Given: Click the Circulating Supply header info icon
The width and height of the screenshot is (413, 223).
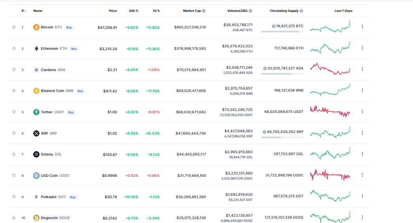Looking at the screenshot, I should pyautogui.click(x=301, y=11).
